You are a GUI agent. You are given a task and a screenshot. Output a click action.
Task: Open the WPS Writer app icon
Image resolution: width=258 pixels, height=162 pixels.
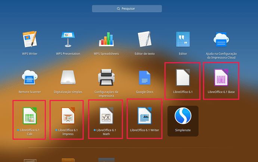pos(30,39)
